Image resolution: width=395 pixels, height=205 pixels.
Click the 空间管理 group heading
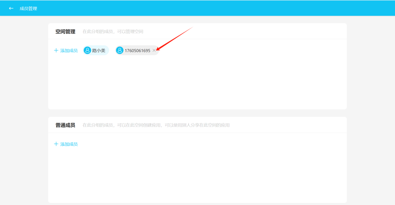[x=65, y=32]
